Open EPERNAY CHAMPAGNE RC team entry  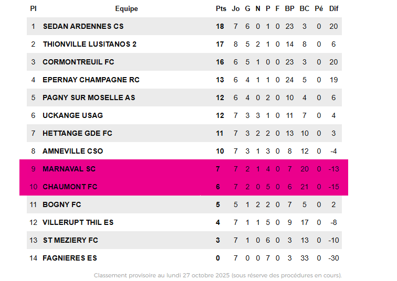click(91, 80)
